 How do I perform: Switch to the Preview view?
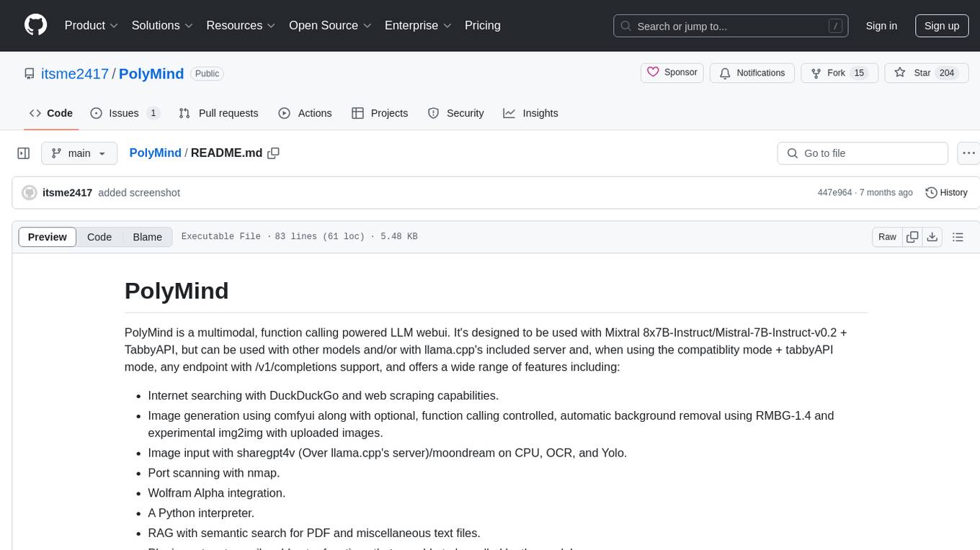tap(48, 237)
